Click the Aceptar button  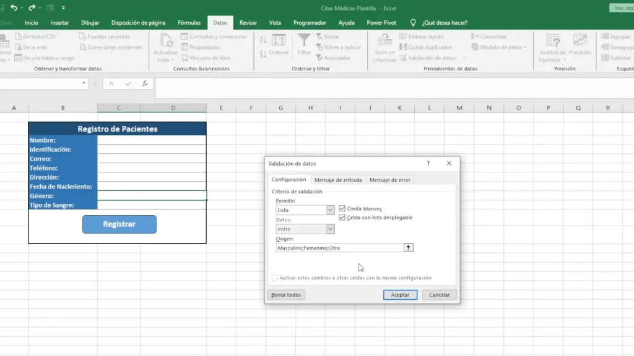400,295
